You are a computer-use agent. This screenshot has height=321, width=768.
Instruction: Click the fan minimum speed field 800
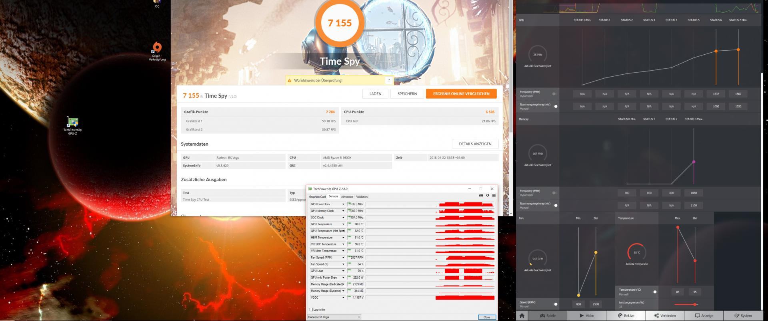578,304
